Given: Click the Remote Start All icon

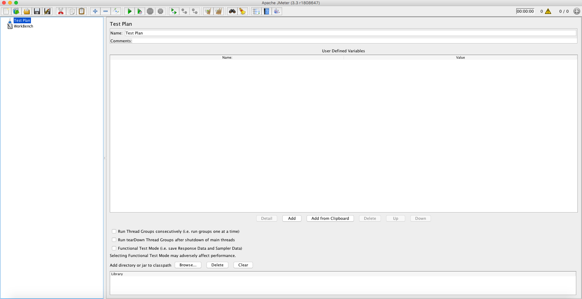Looking at the screenshot, I should point(174,11).
